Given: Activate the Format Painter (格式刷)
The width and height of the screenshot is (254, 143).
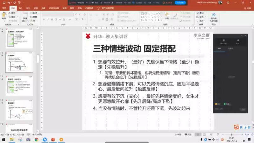Looking at the screenshot, I should tap(13, 21).
